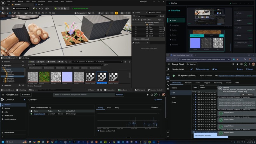This screenshot has height=144, width=256.
Task: Switch to the BP_Box editor tab
Action: [x=40, y=4]
